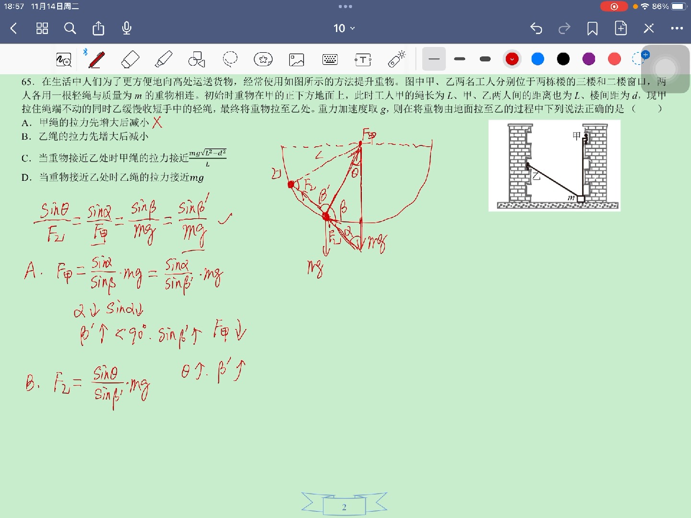Add a bookmark to this page

pos(592,28)
